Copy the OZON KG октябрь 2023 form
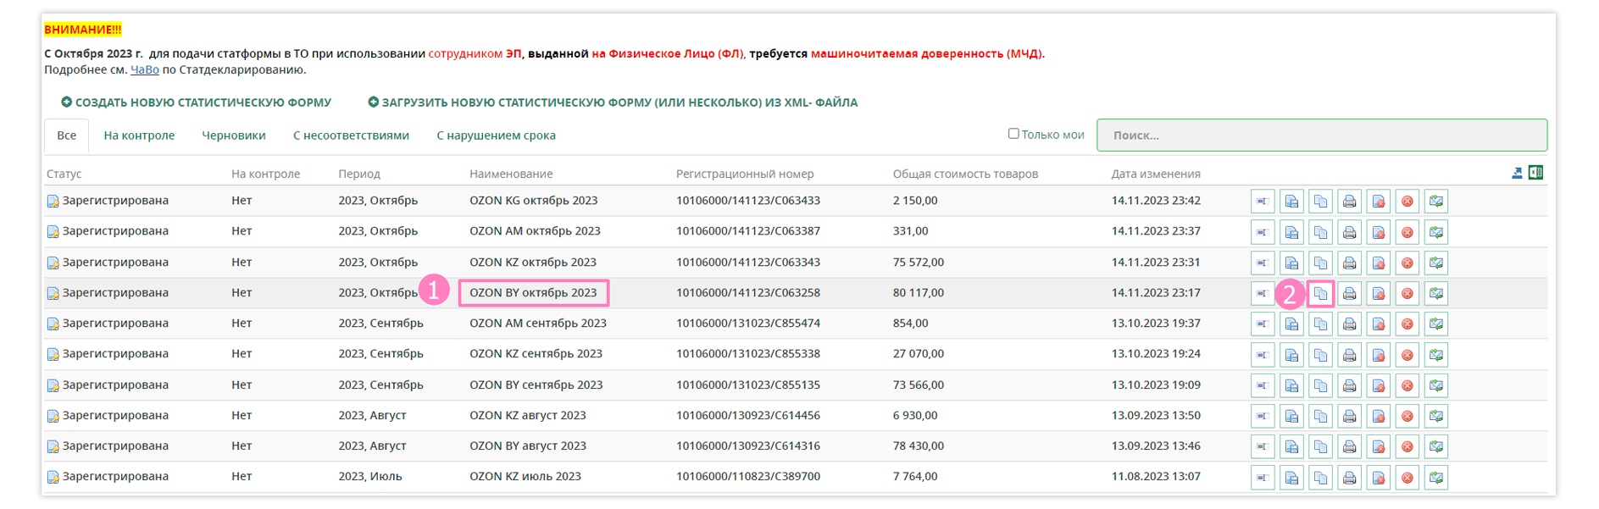Viewport: 1599px width, 509px height. pos(1320,202)
